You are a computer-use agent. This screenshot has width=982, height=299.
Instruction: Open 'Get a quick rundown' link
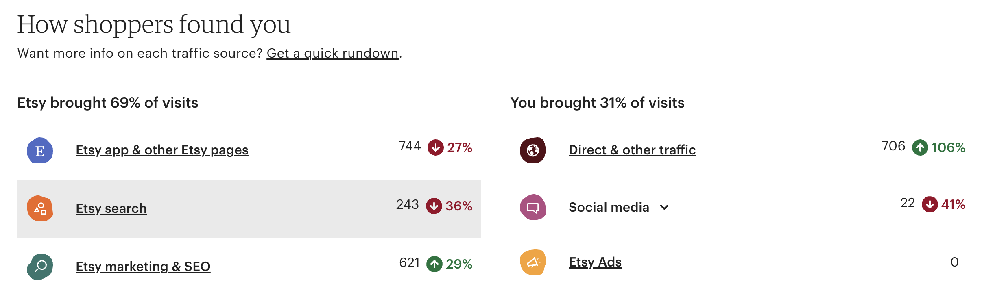coord(332,53)
